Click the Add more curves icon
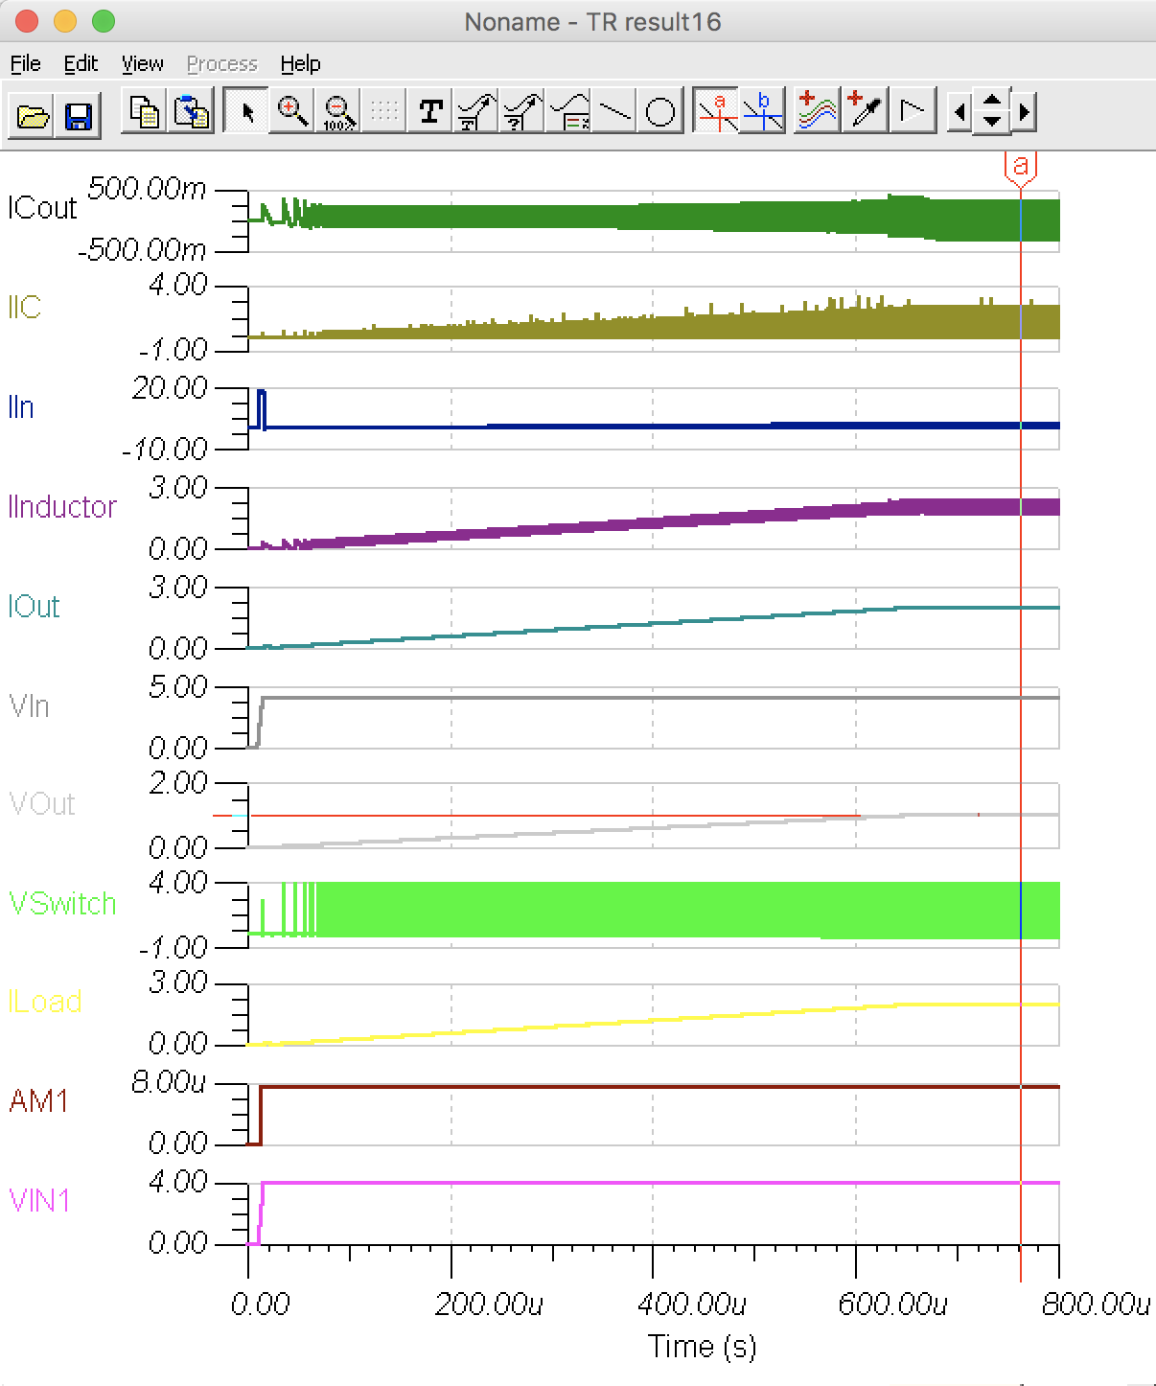Image resolution: width=1156 pixels, height=1386 pixels. [816, 112]
